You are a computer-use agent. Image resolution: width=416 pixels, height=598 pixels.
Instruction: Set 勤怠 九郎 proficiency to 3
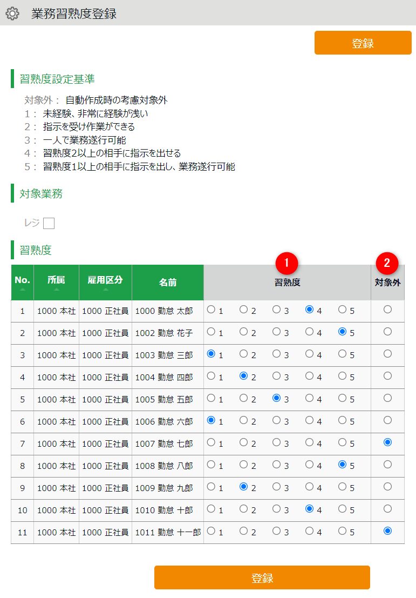pos(276,487)
